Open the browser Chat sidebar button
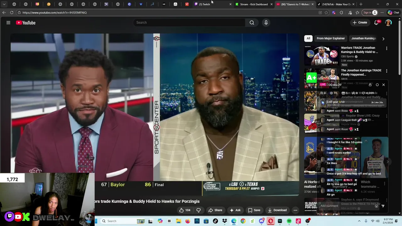402x226 pixels. pyautogui.click(x=393, y=13)
